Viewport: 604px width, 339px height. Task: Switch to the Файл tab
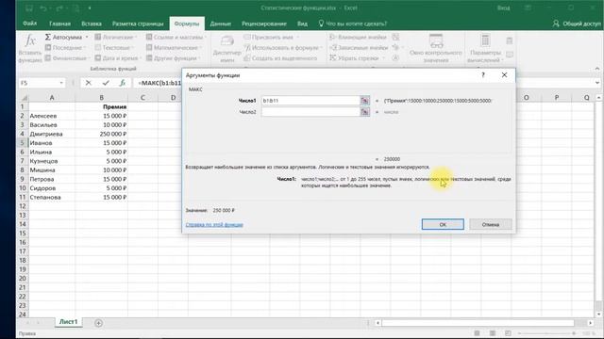pos(29,24)
